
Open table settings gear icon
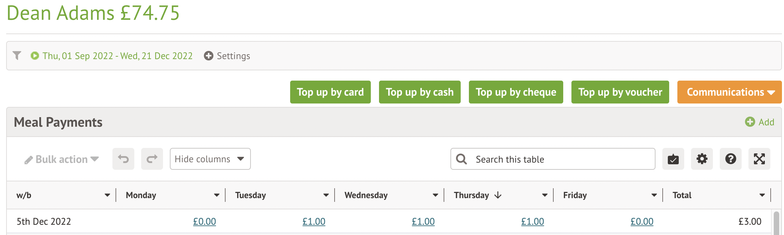[x=702, y=159]
